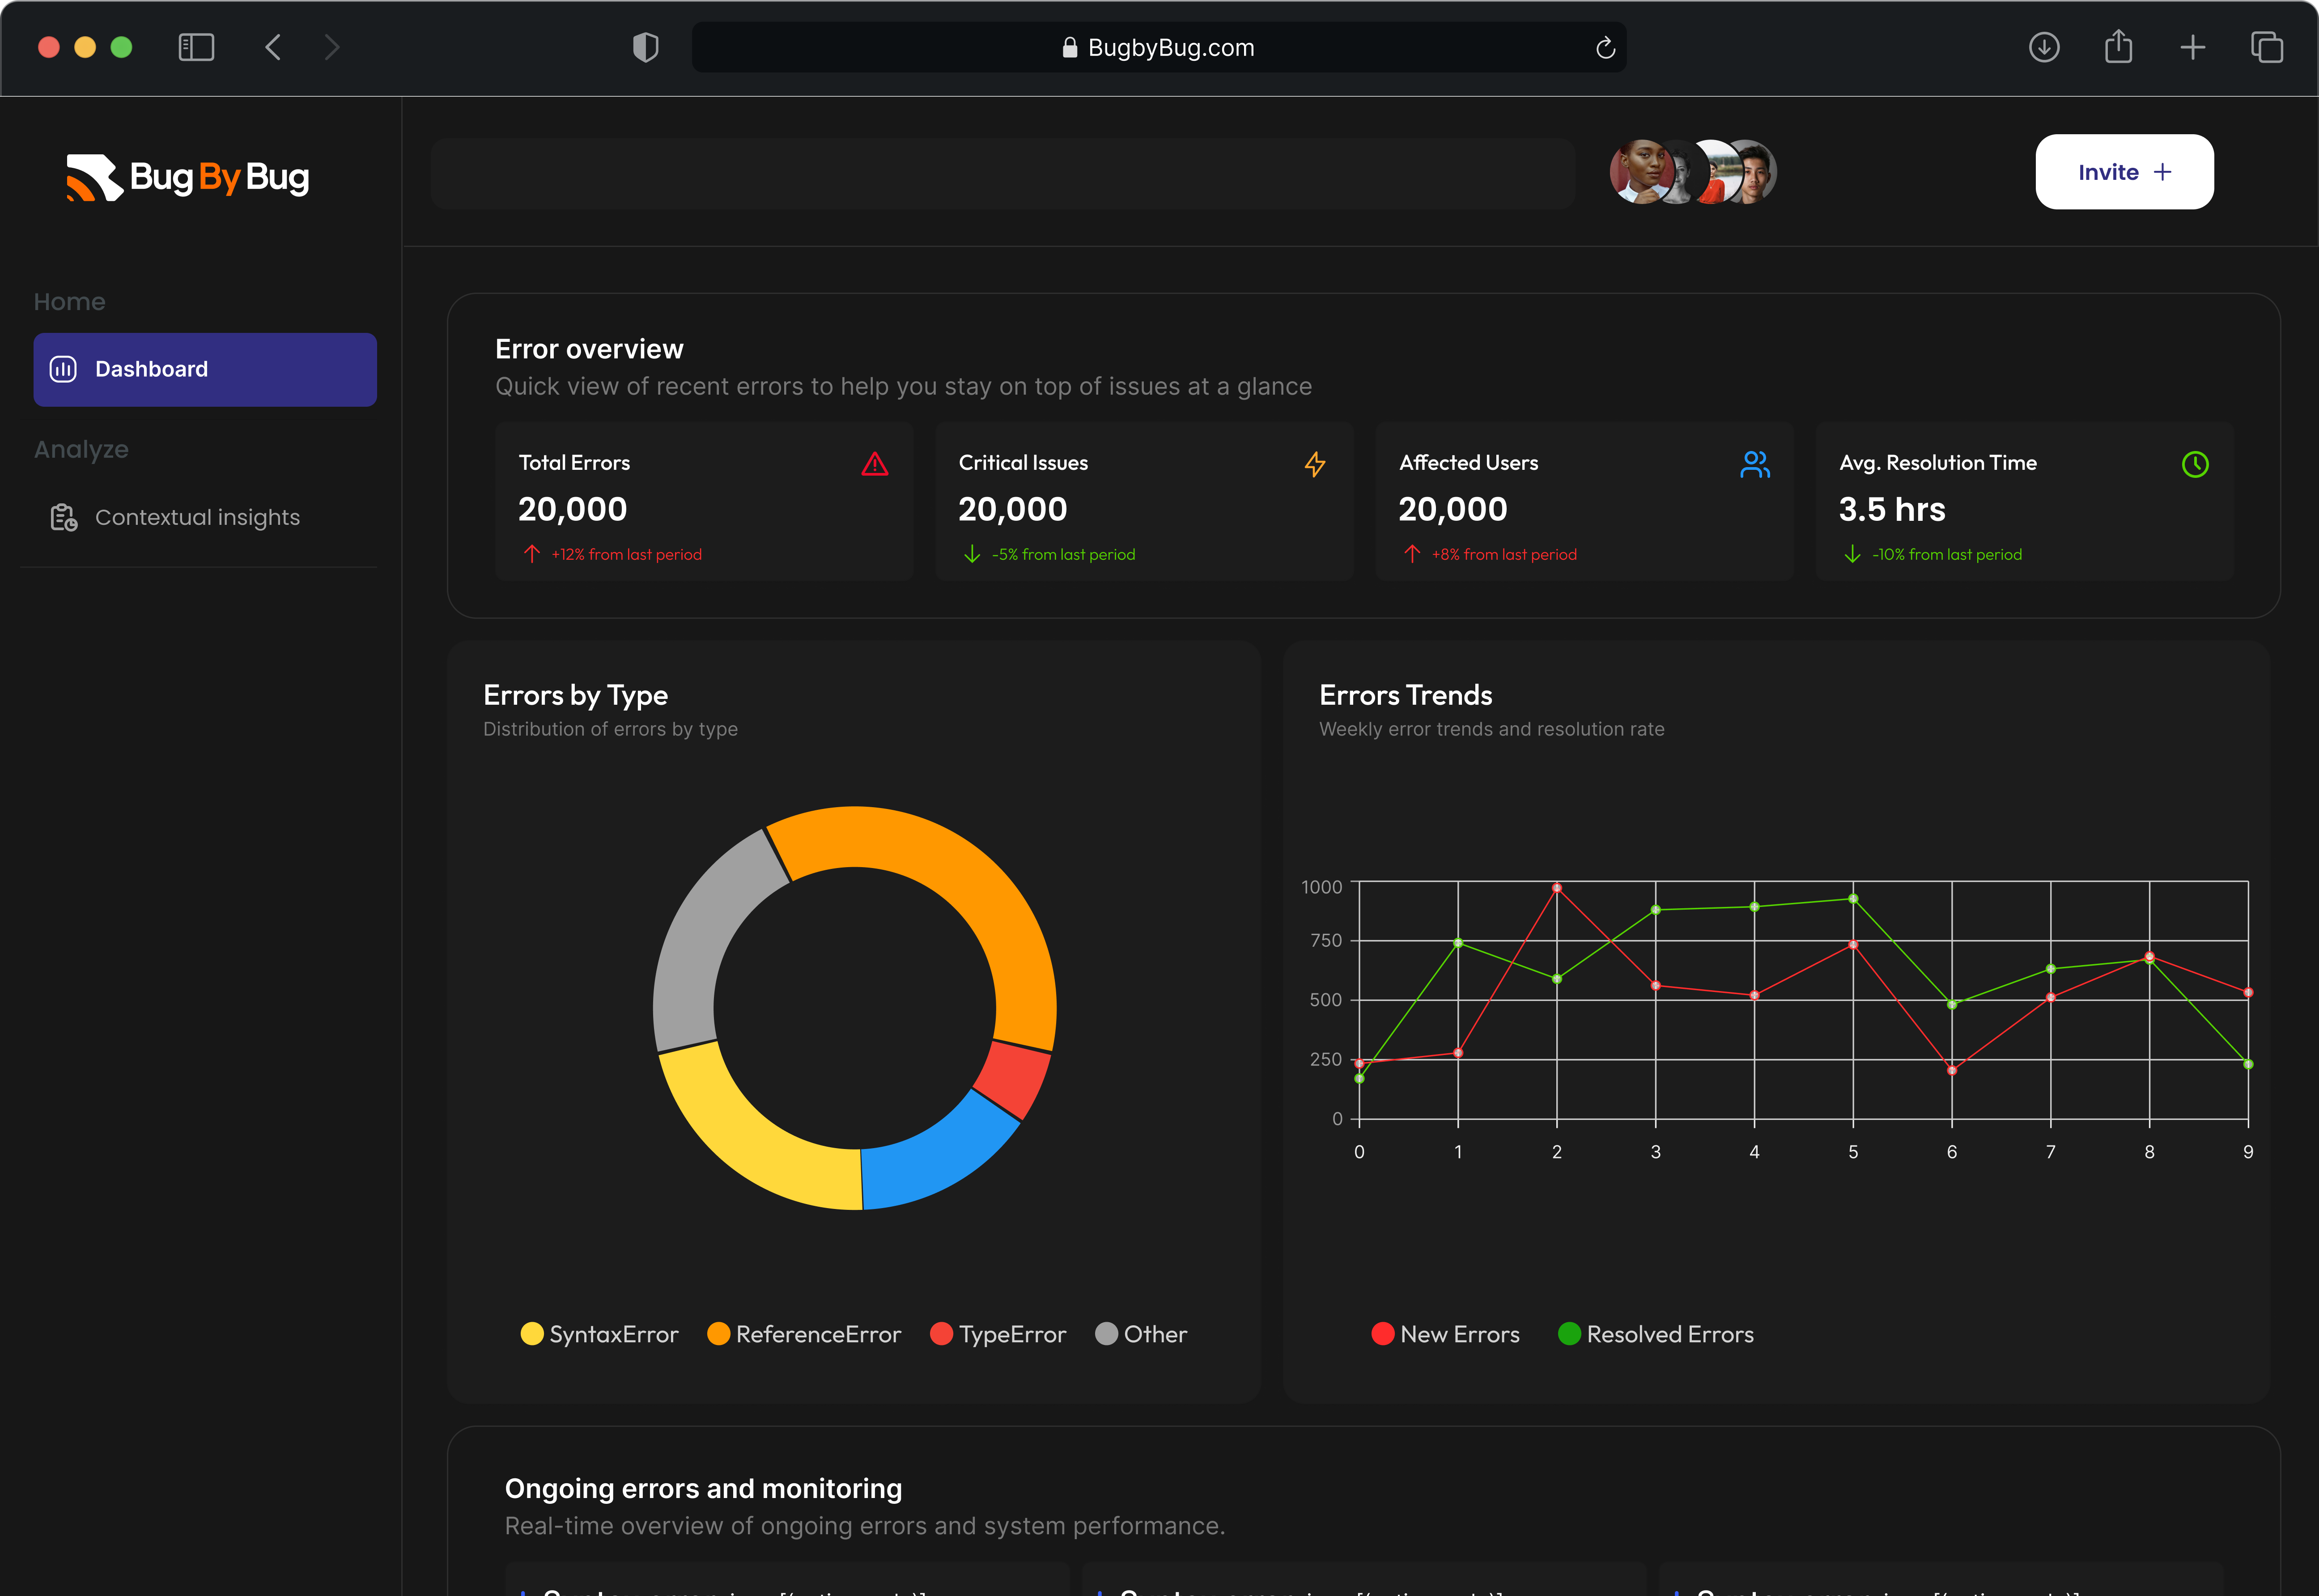Click the browser share icon

pyautogui.click(x=2118, y=47)
